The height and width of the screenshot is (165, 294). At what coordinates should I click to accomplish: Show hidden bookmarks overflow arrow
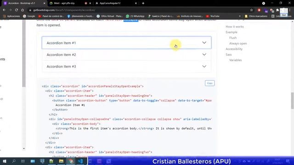click(240, 16)
